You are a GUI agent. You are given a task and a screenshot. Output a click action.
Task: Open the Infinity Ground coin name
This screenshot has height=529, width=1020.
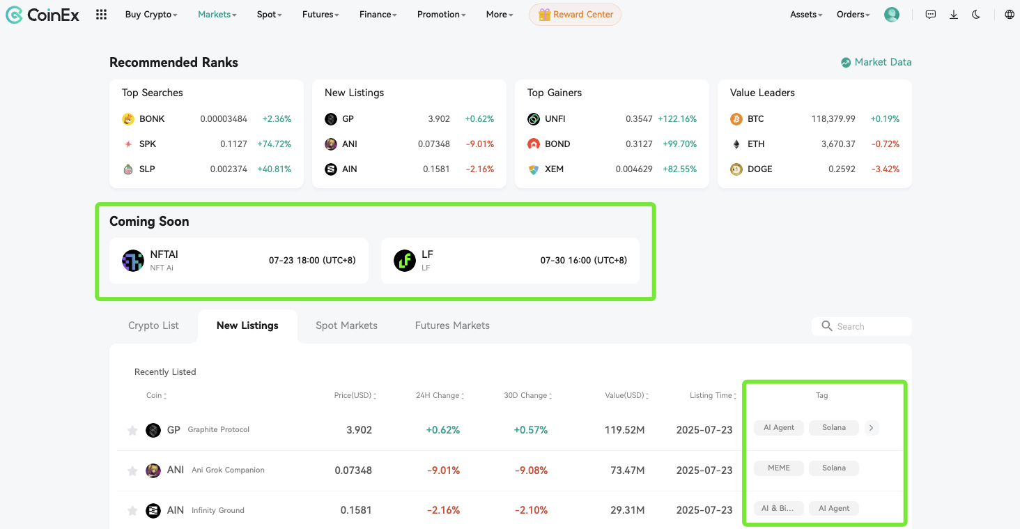(x=218, y=511)
